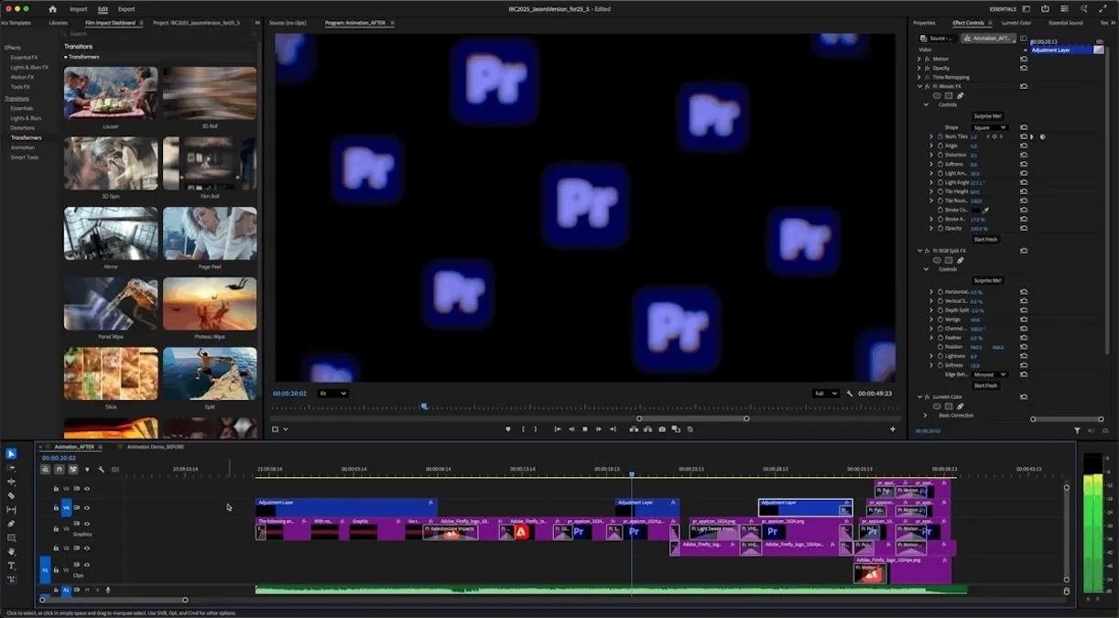Click Surprise Me! under RGB Split FX

(987, 280)
